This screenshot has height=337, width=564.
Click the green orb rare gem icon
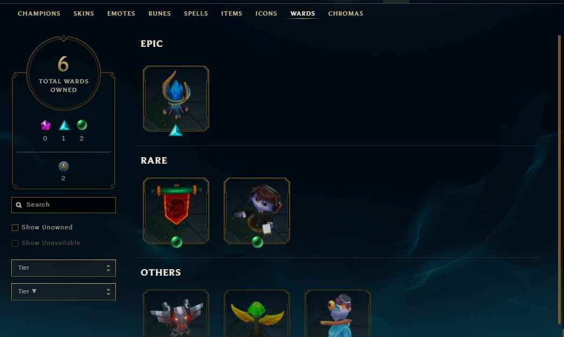click(x=82, y=125)
